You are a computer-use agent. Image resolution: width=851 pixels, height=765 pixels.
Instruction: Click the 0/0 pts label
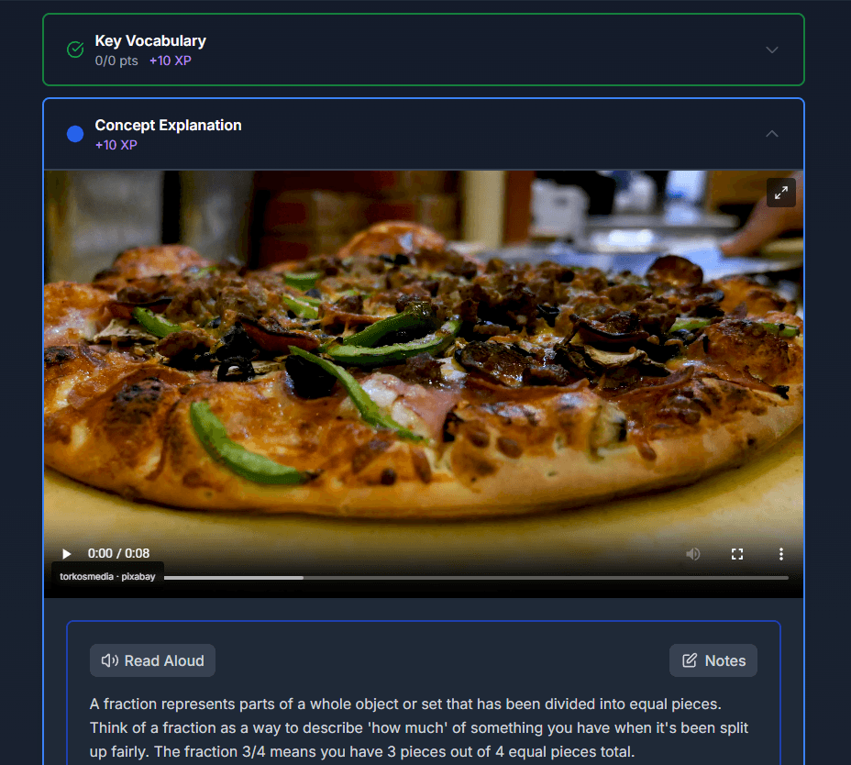116,61
